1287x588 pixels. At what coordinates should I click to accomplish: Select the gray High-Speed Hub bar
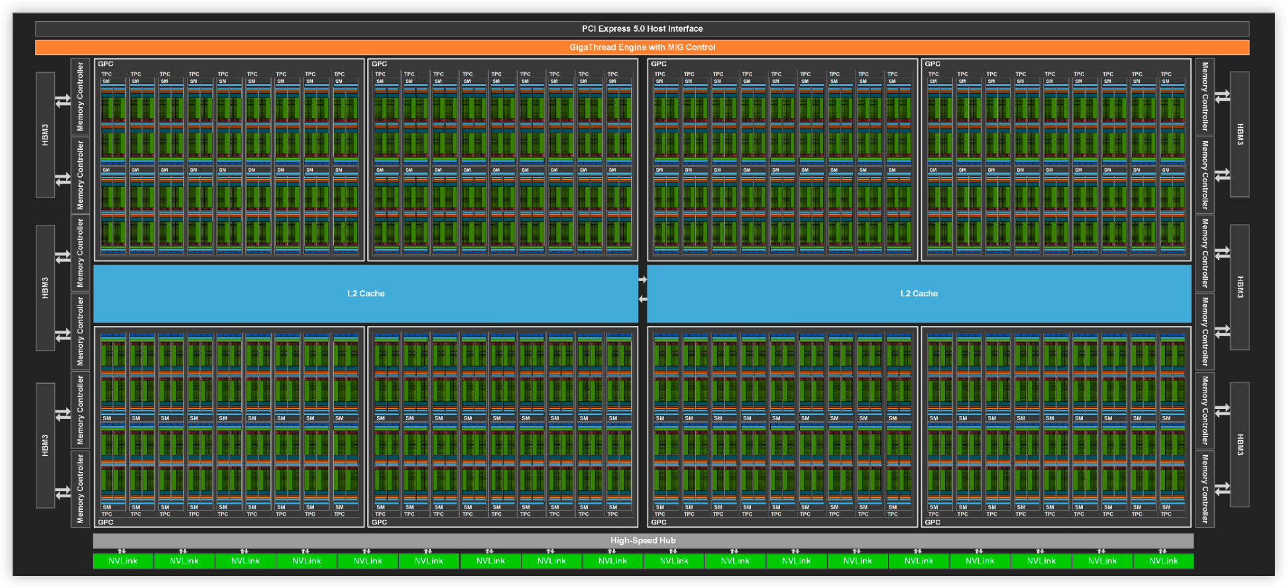[643, 540]
